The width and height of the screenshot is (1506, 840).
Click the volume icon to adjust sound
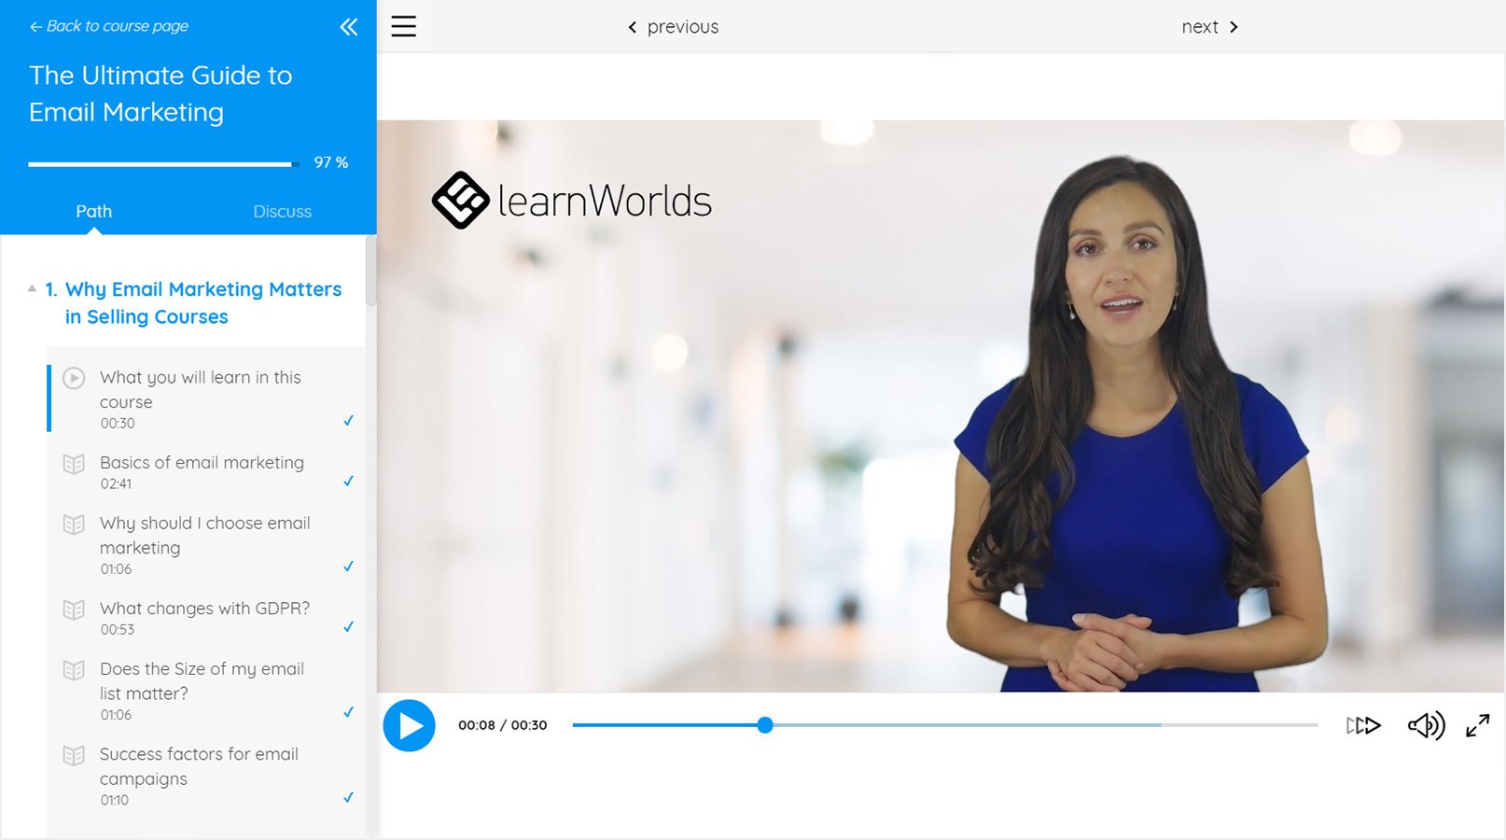pyautogui.click(x=1425, y=725)
